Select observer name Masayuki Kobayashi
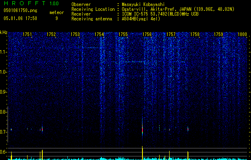The height and width of the screenshot is (160, 251). (143, 4)
